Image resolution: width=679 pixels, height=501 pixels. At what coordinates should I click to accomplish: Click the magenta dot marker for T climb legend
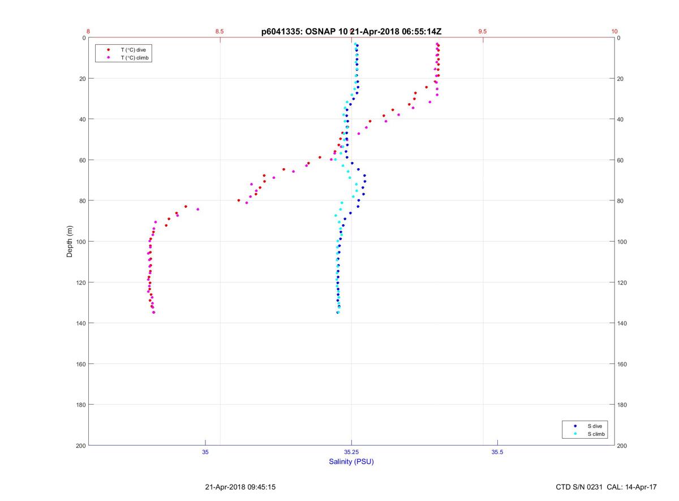108,58
